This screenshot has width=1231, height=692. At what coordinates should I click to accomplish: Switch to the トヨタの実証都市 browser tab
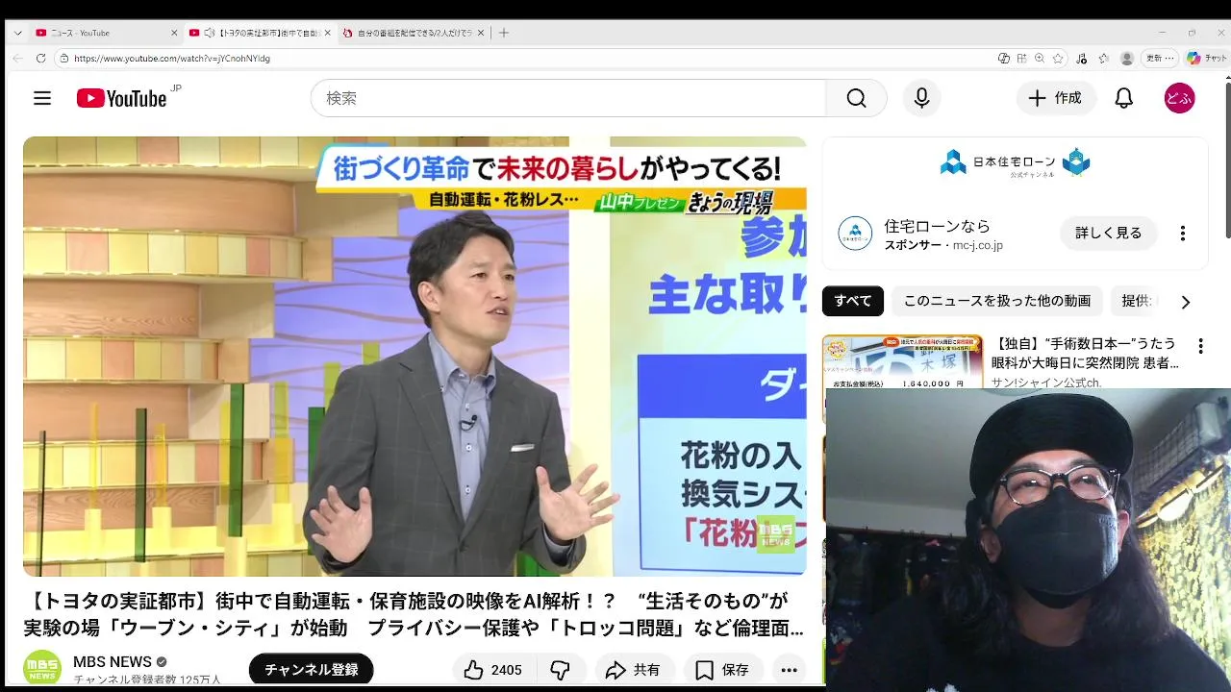pyautogui.click(x=259, y=33)
